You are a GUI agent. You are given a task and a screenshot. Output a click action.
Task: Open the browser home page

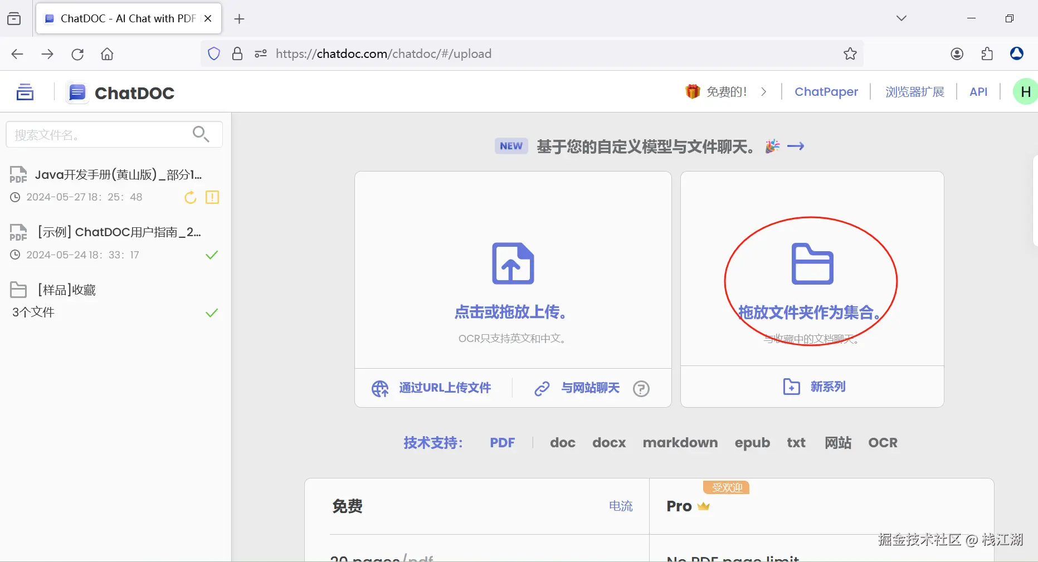tap(107, 54)
